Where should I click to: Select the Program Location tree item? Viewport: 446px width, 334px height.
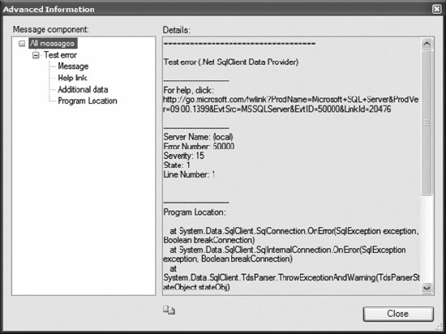pyautogui.click(x=88, y=101)
